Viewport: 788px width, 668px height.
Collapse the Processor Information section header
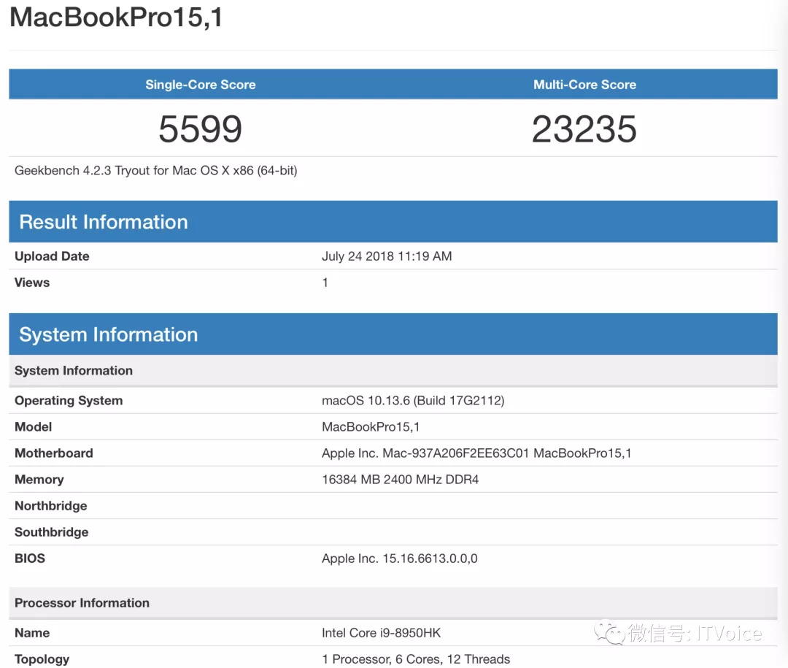point(81,603)
